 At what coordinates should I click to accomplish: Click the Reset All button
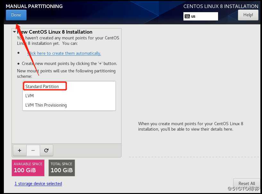coord(247,183)
